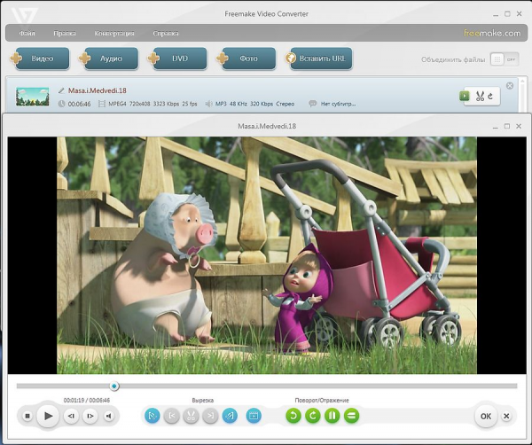This screenshot has height=445, width=532.
Task: Click the Masa.i.Medvedi.18 file name
Action: (97, 90)
